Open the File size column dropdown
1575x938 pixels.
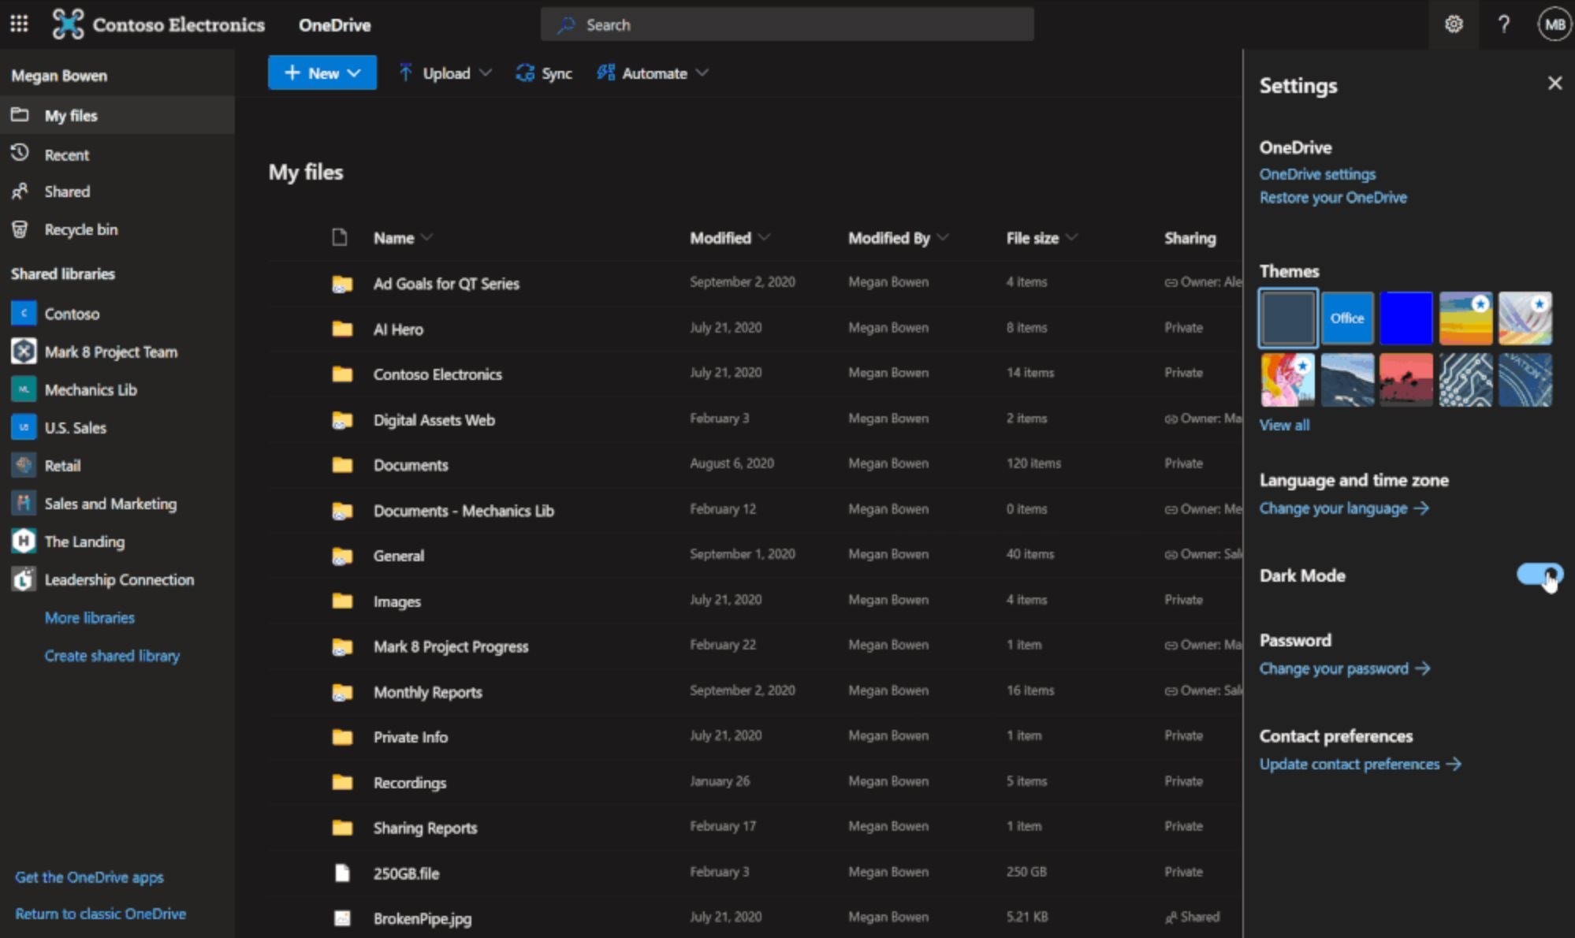tap(1071, 237)
